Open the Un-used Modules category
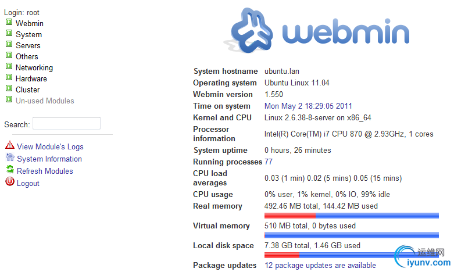454x272 pixels. 45,101
